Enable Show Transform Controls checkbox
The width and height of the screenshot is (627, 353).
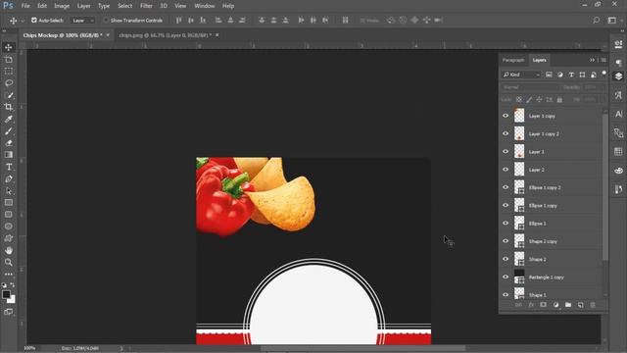[x=106, y=20]
